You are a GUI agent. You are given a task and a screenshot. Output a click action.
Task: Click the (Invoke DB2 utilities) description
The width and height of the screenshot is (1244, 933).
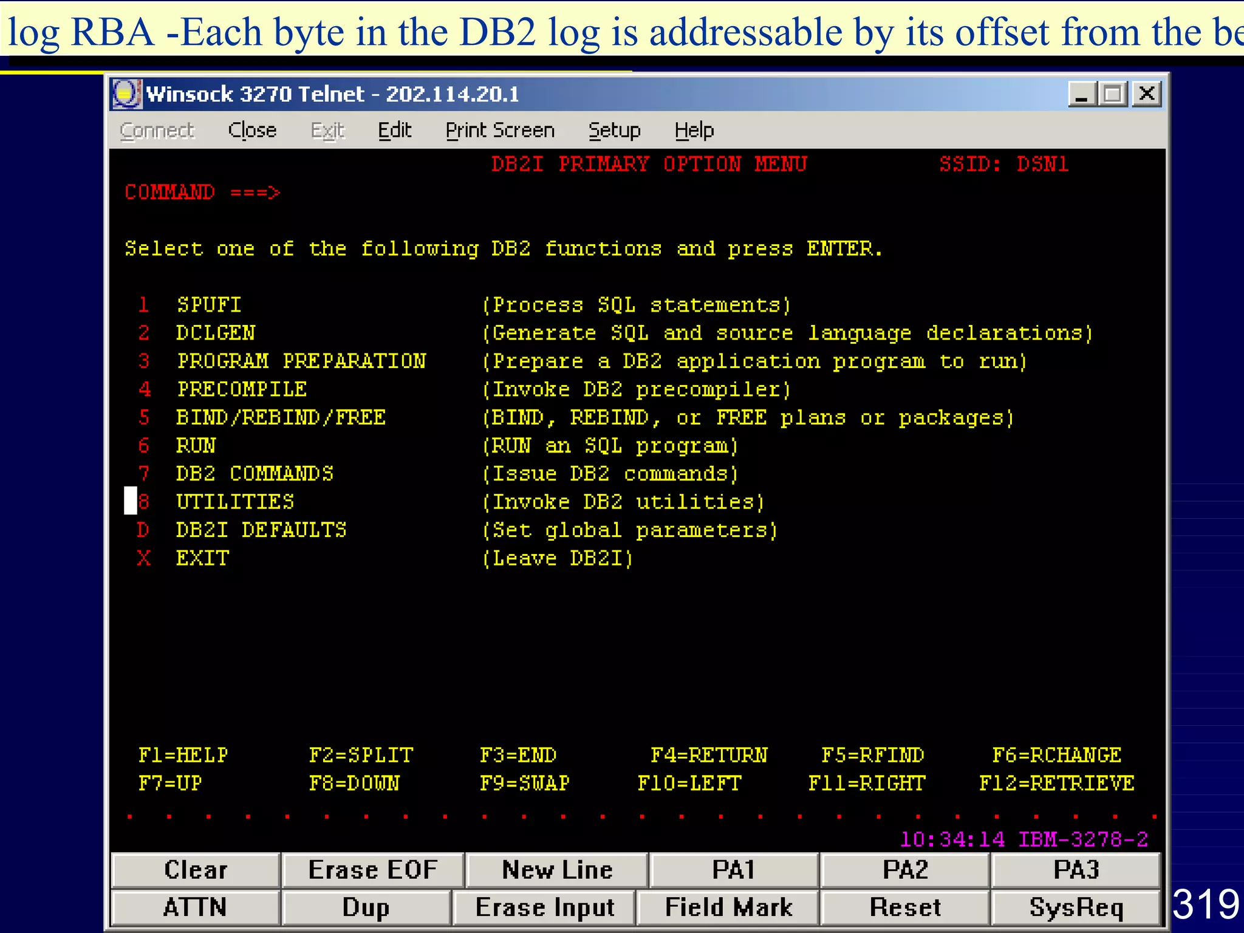(623, 502)
